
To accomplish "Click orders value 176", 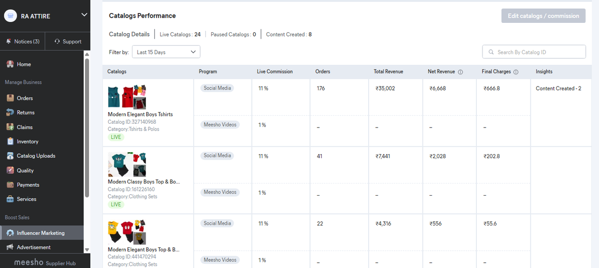I will pos(321,88).
